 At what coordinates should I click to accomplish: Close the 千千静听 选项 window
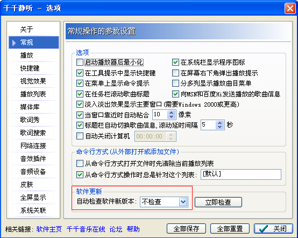290,9
